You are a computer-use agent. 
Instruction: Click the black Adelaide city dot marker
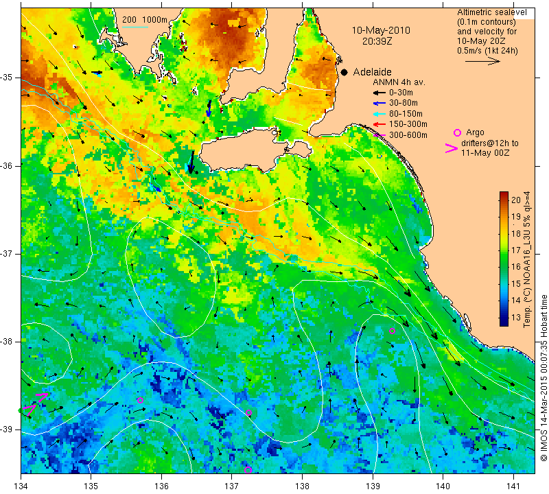click(x=344, y=72)
